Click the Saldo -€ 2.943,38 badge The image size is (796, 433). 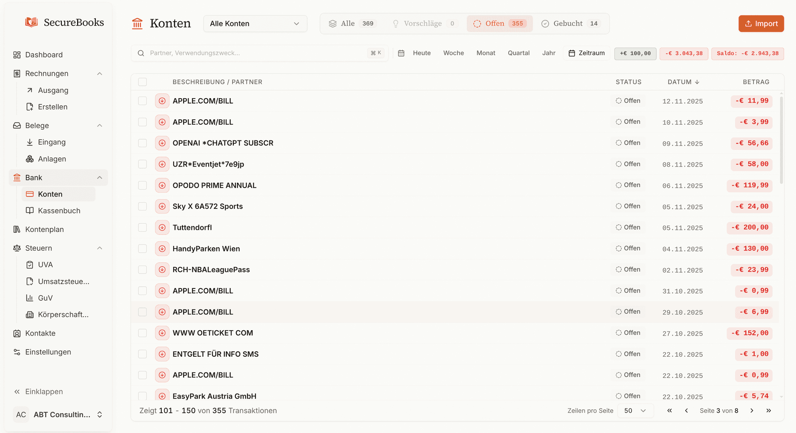pos(747,53)
